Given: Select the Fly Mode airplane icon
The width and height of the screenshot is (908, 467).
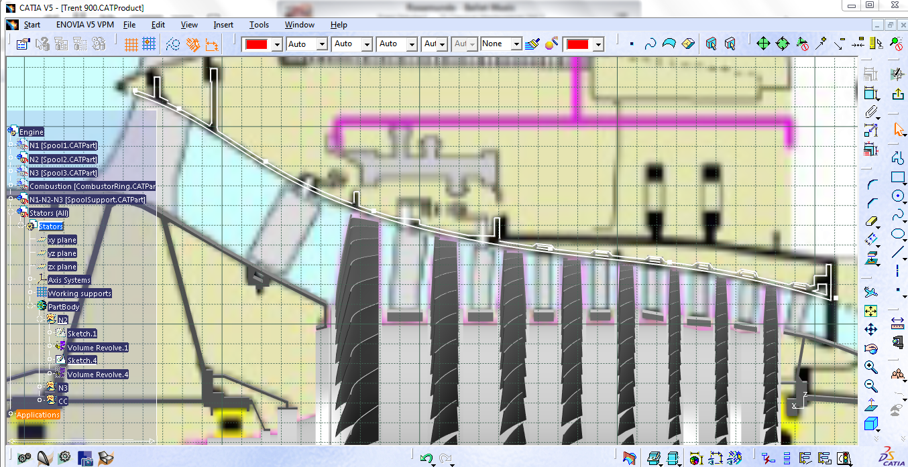Looking at the screenshot, I should pyautogui.click(x=870, y=292).
